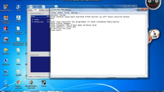Click the Bloc-notes vertical scrollbar down arrow
The image size is (164, 92).
coord(146,74)
